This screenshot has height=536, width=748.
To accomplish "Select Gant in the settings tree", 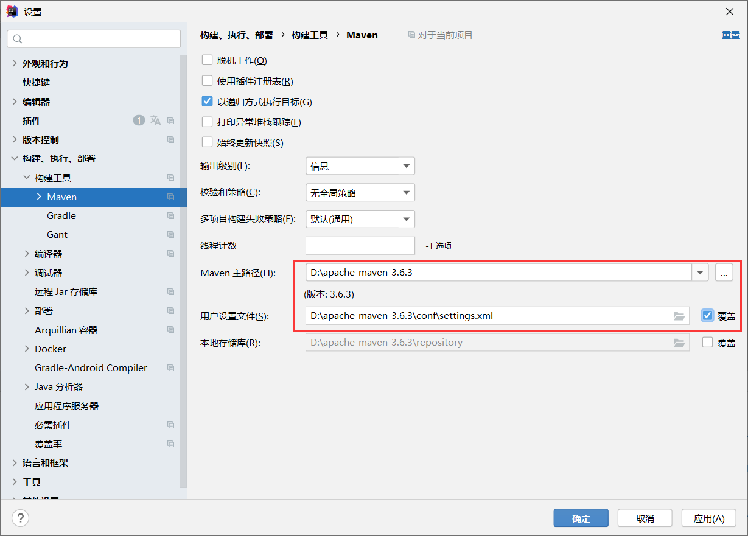I will click(57, 235).
